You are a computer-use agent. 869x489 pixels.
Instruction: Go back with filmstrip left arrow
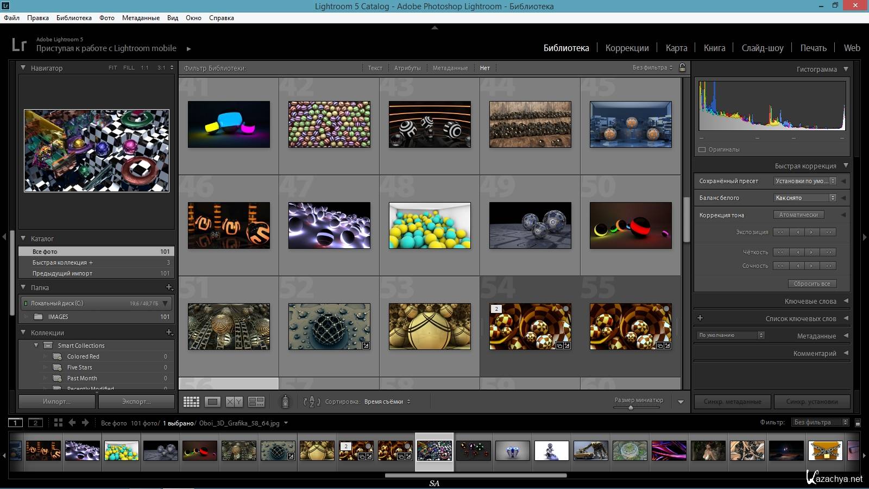(x=72, y=423)
